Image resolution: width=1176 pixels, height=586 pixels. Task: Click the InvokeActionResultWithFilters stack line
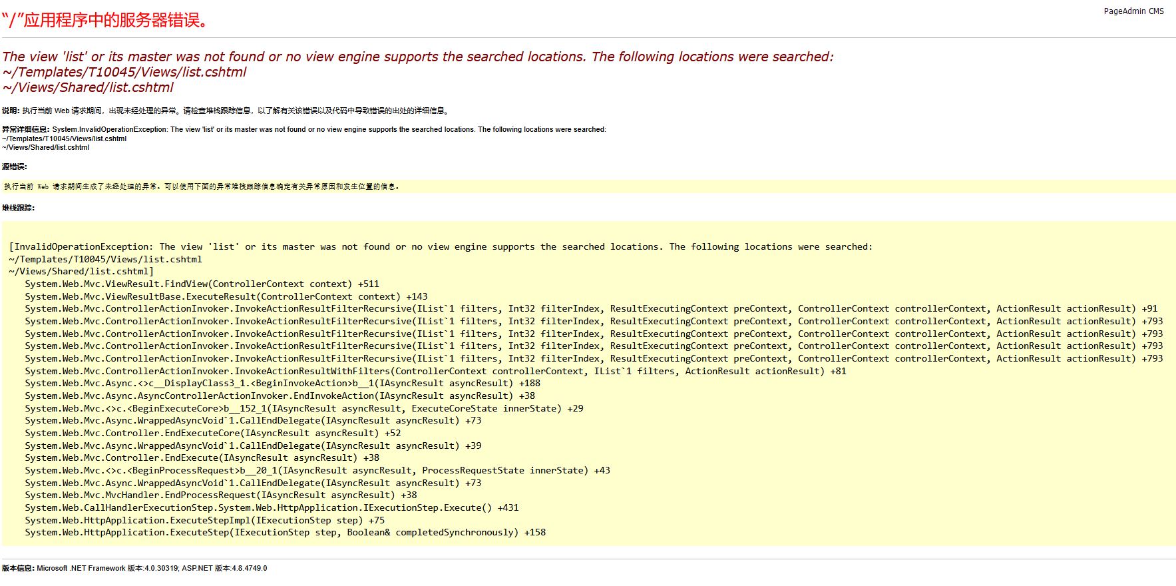coord(435,371)
